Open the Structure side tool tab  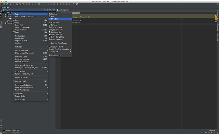[1, 24]
